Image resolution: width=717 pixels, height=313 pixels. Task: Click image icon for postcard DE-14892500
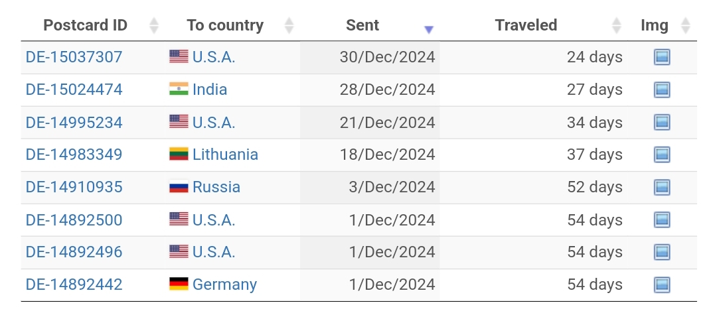pyautogui.click(x=661, y=219)
